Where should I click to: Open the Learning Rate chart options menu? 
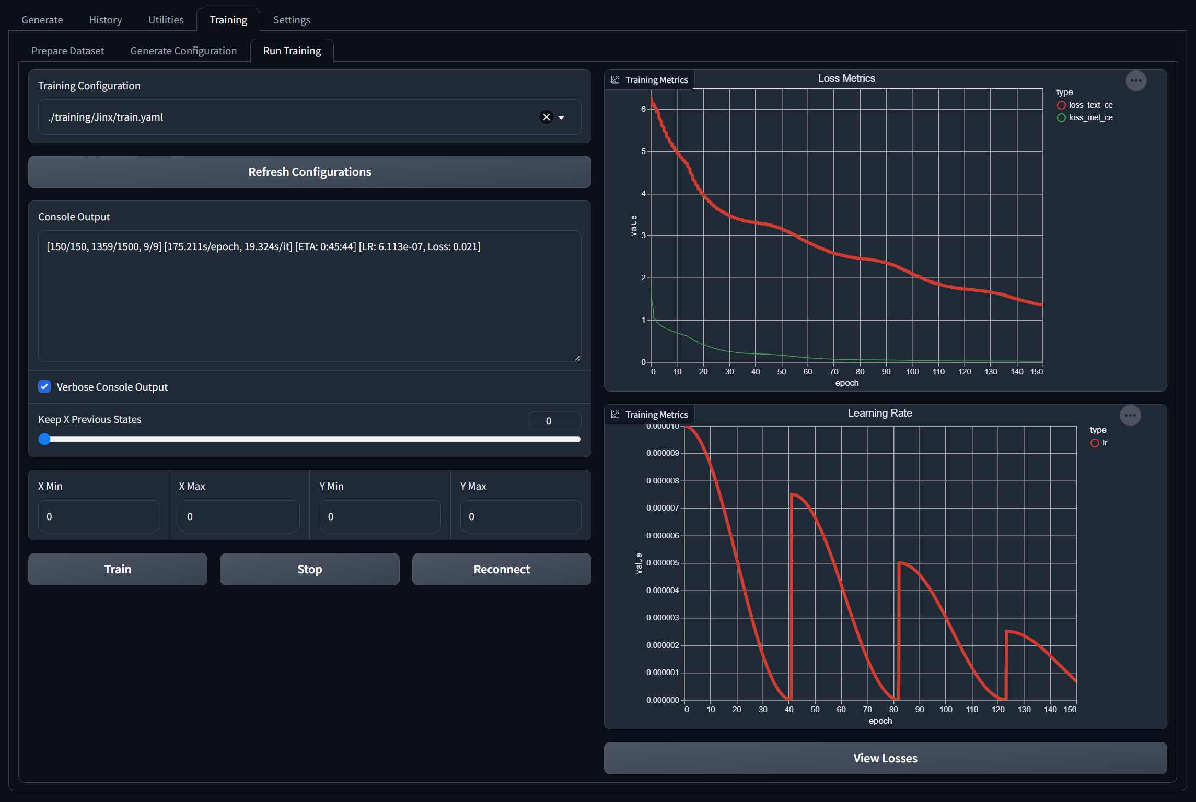click(x=1130, y=416)
